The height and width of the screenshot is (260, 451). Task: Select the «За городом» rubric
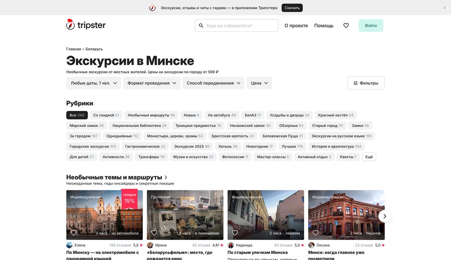click(83, 136)
